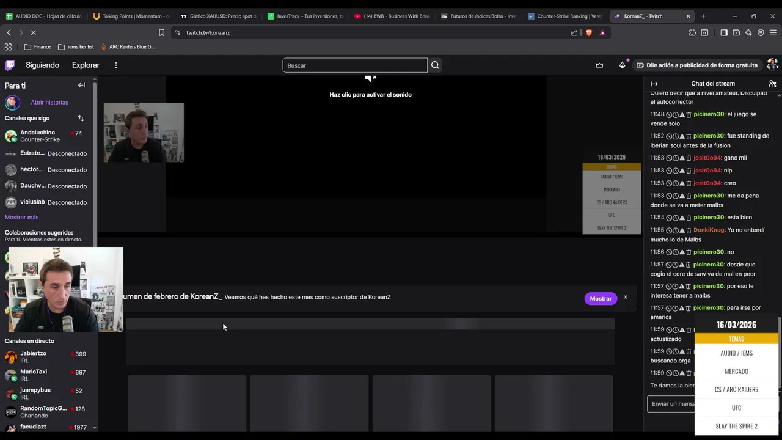
Task: Open the bookmarks apps grid icon
Action: point(8,46)
